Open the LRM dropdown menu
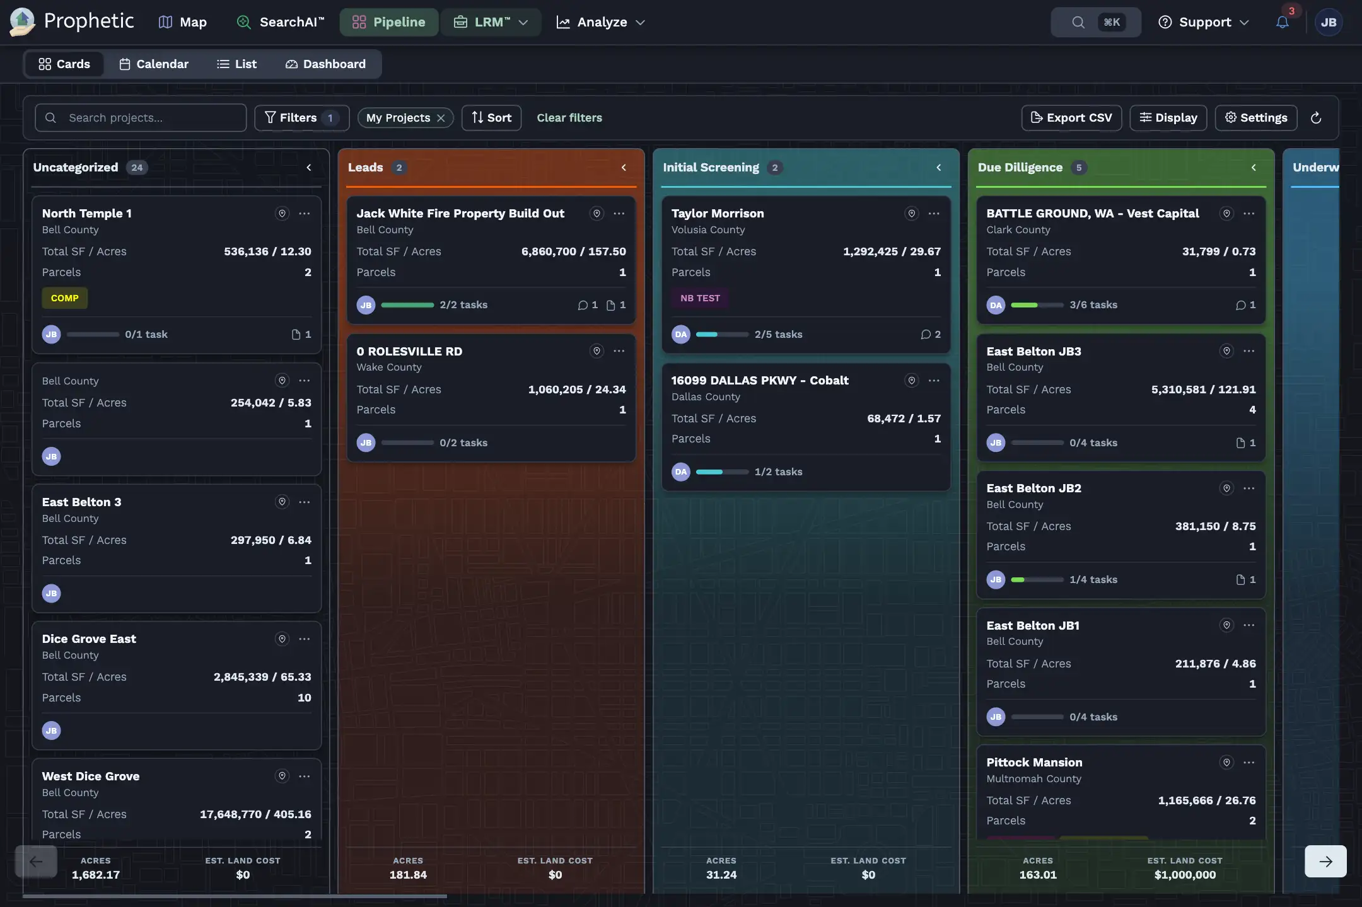The image size is (1362, 907). (x=491, y=22)
